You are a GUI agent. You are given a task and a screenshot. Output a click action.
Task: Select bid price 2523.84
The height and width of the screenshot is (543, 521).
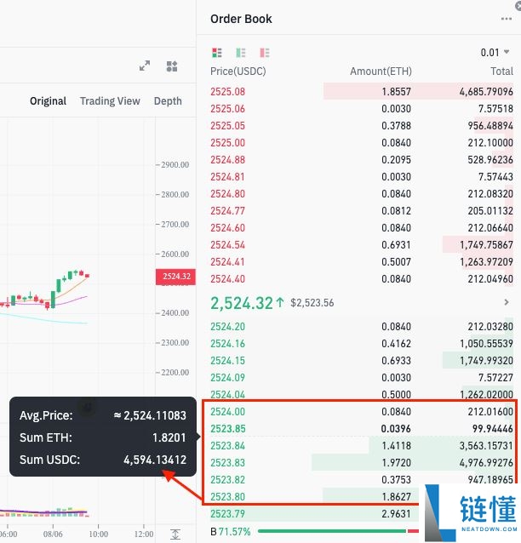pos(227,446)
